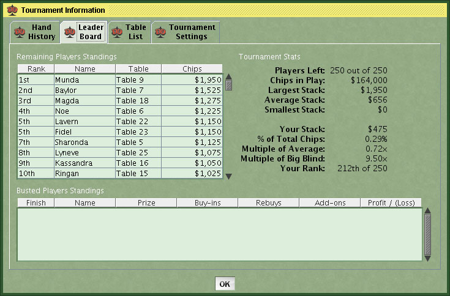The height and width of the screenshot is (296, 450).
Task: Click the Profit / (Loss) column header
Action: tap(391, 202)
